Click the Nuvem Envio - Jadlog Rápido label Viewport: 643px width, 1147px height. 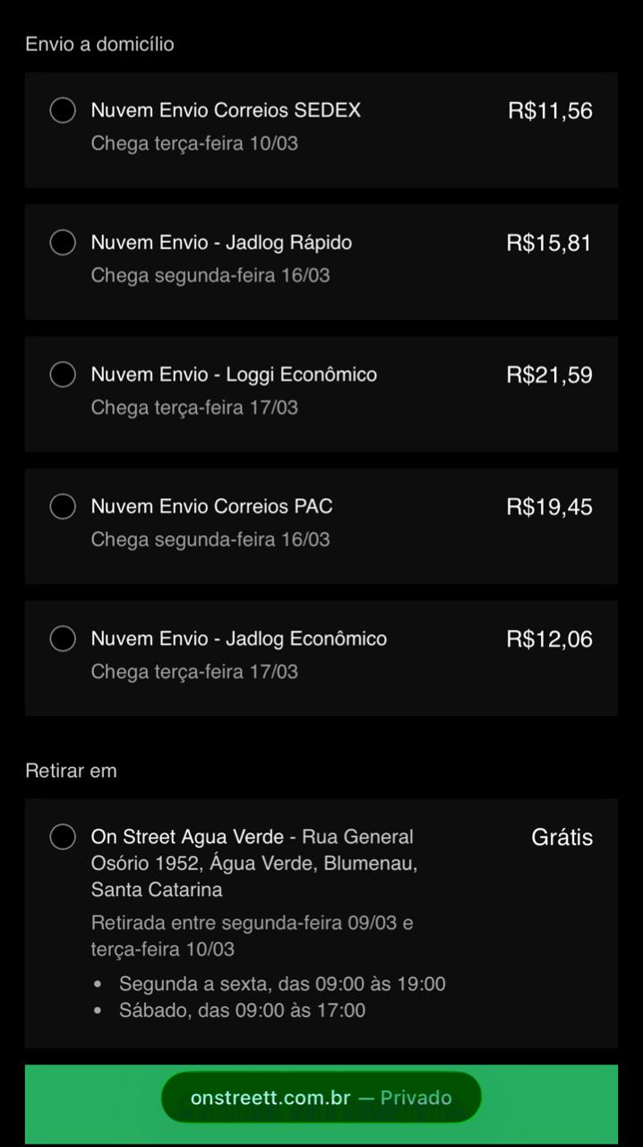tap(221, 243)
